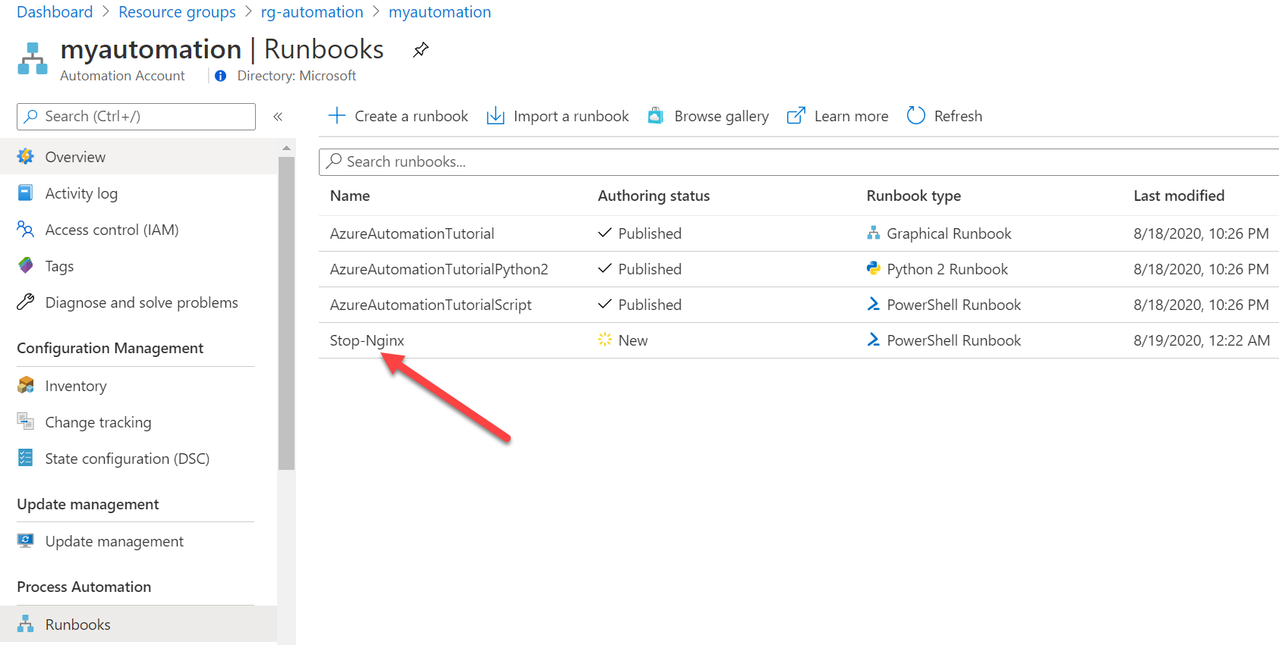Click the Tags icon in sidebar

coord(25,266)
